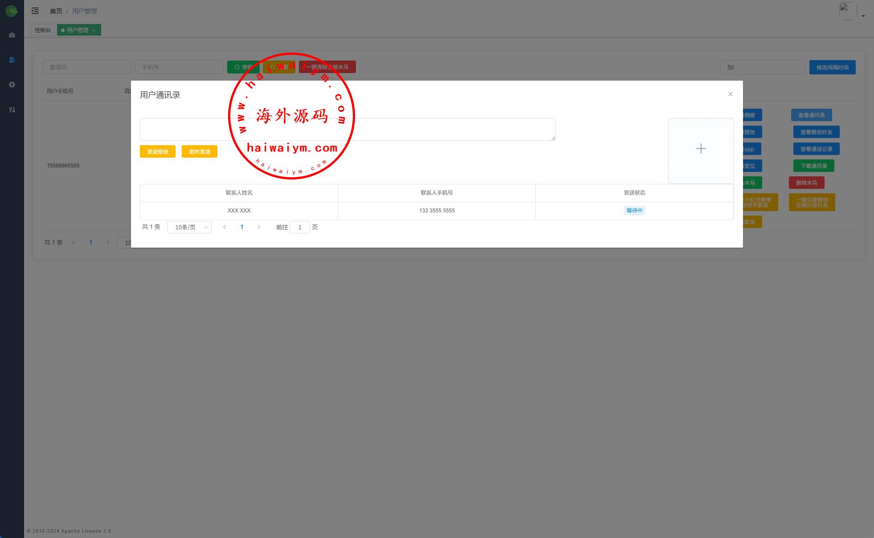Open the 10条/页 page size dropdown
874x538 pixels.
click(x=189, y=227)
